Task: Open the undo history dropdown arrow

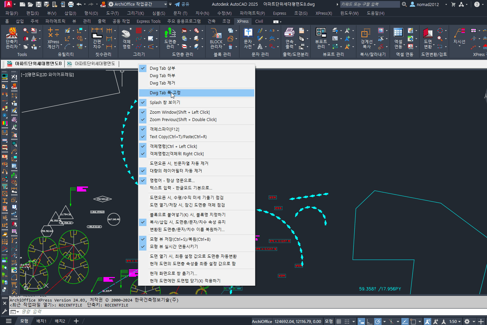Action: coord(85,4)
